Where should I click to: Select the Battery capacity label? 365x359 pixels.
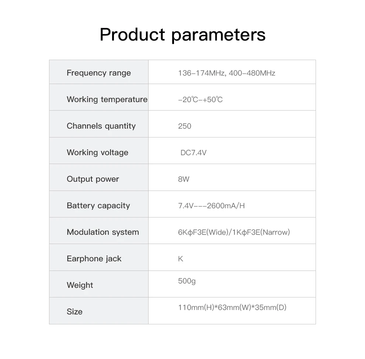point(98,206)
